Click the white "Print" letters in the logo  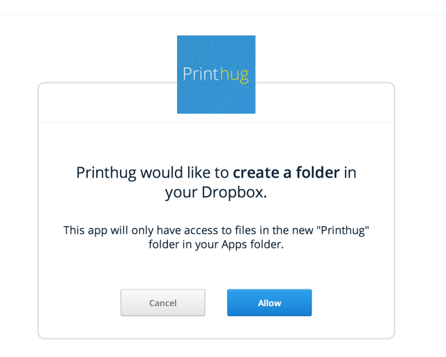[201, 74]
